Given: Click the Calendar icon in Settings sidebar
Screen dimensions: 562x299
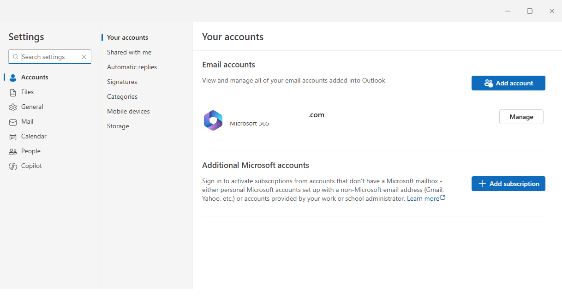Looking at the screenshot, I should 13,137.
